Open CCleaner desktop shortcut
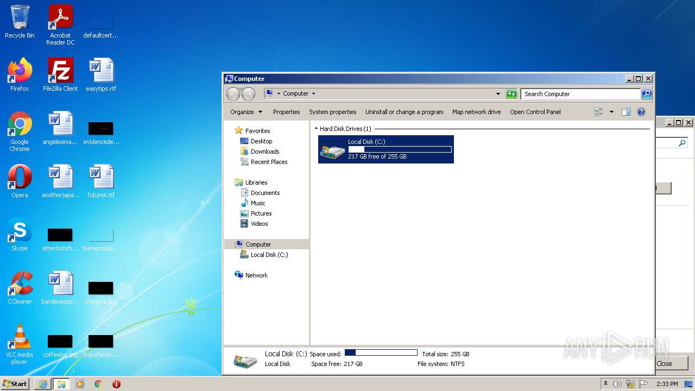This screenshot has height=391, width=695. [20, 287]
